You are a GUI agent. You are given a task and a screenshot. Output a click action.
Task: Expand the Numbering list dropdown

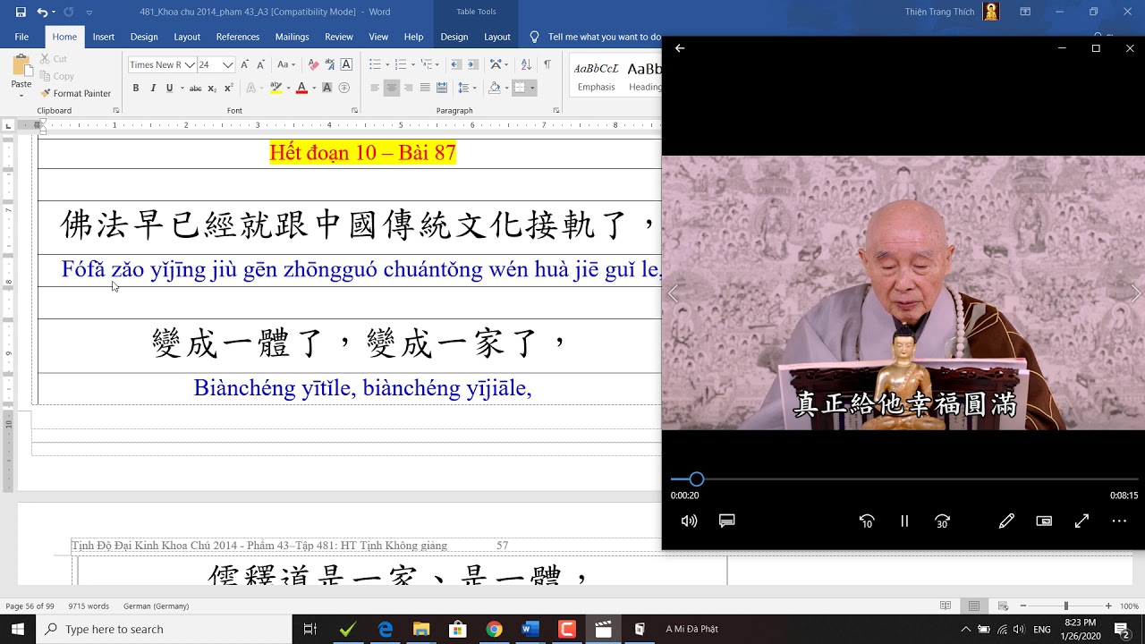[412, 64]
